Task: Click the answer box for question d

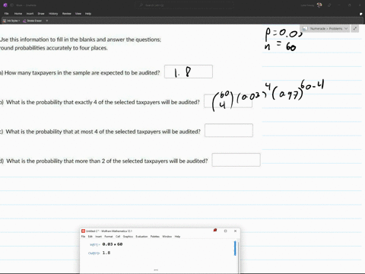Action: click(x=236, y=160)
